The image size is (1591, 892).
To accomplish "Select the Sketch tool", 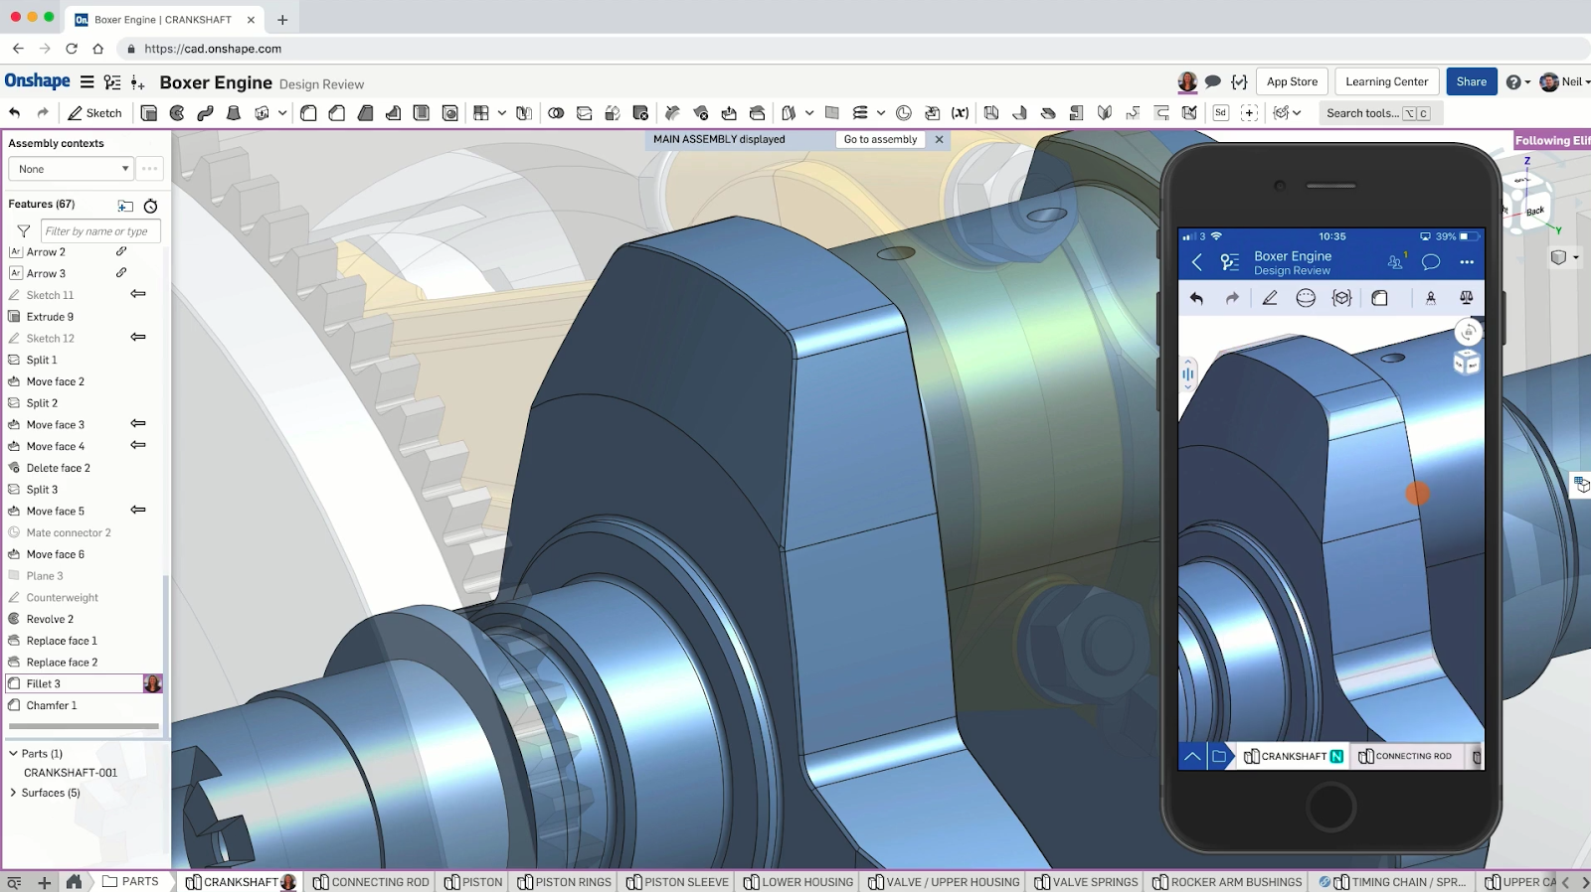I will 94,113.
